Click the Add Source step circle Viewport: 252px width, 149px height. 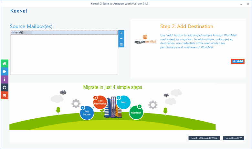coord(87,113)
